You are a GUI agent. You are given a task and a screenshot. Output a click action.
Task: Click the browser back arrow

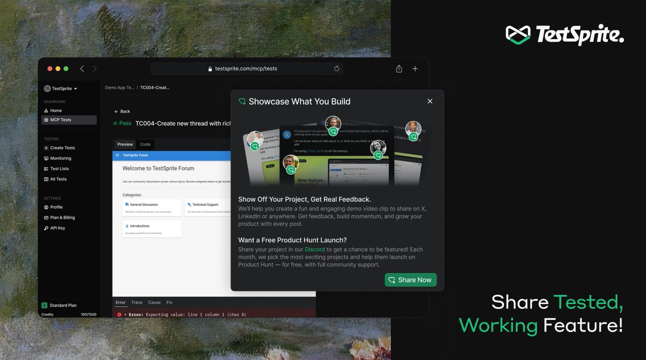click(82, 69)
